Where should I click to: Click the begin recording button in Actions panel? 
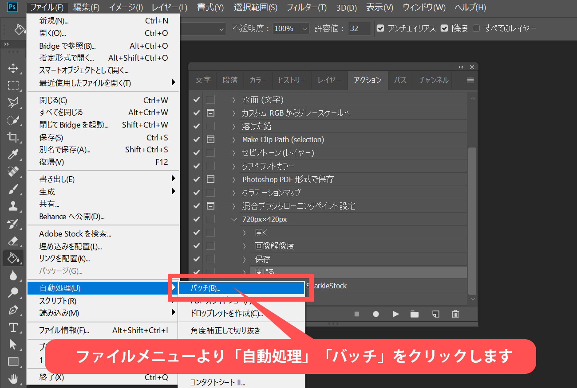coord(376,314)
